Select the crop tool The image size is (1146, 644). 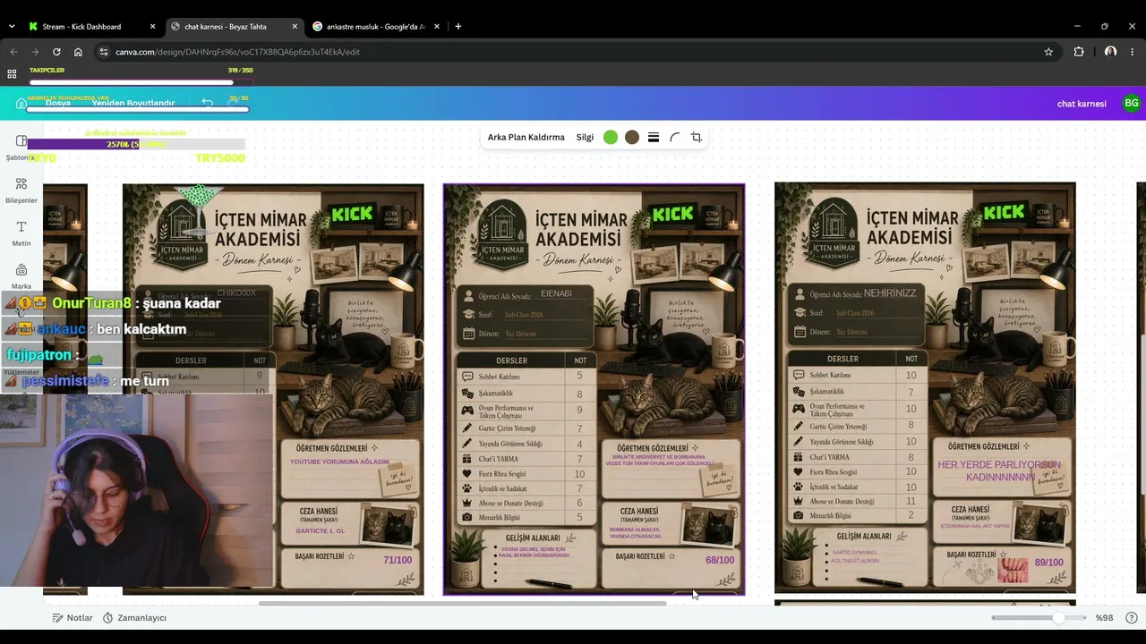[x=697, y=138]
